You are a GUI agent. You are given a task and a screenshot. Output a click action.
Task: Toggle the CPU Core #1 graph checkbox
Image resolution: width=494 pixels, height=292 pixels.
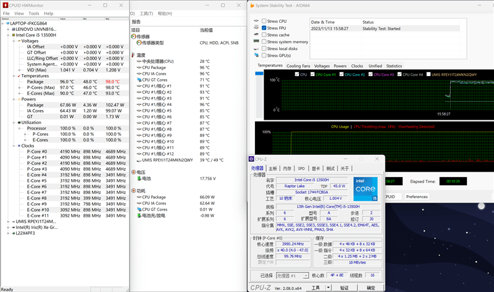coord(312,75)
